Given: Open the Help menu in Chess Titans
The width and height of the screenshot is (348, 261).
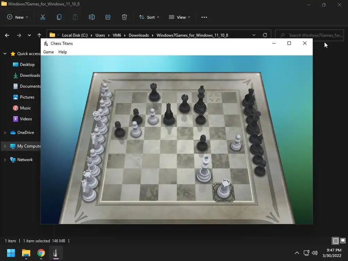Looking at the screenshot, I should tap(63, 52).
